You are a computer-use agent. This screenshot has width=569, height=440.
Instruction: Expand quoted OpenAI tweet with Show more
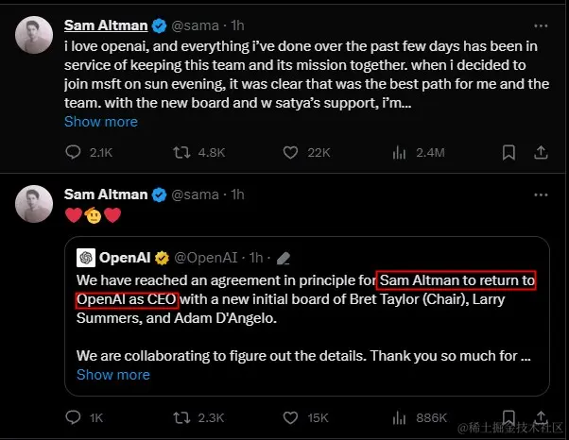point(112,375)
